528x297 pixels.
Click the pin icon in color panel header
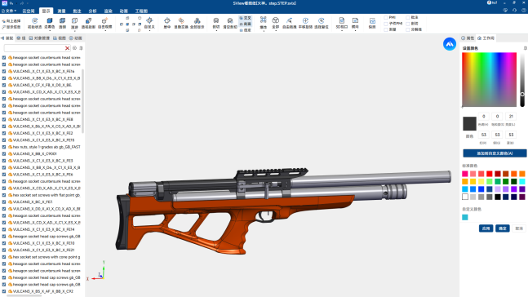pos(525,48)
